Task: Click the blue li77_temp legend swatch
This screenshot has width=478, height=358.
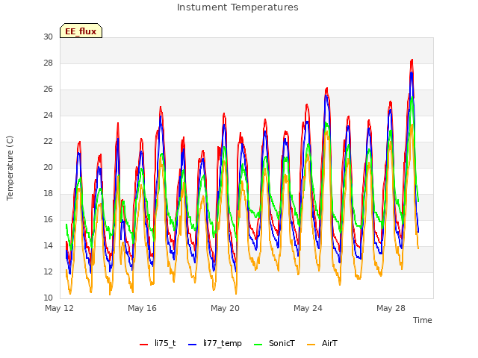Action: point(193,345)
